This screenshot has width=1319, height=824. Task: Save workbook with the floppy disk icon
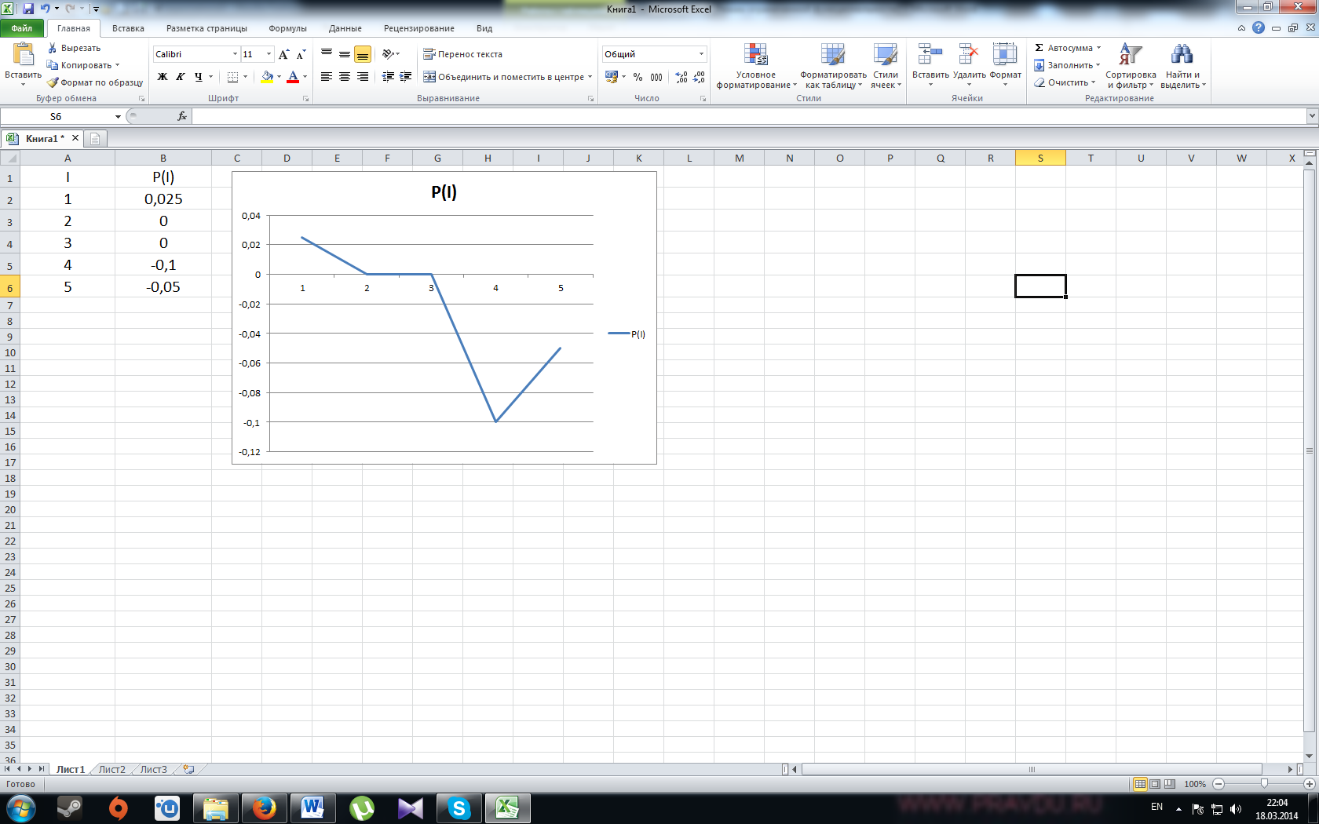(x=28, y=9)
